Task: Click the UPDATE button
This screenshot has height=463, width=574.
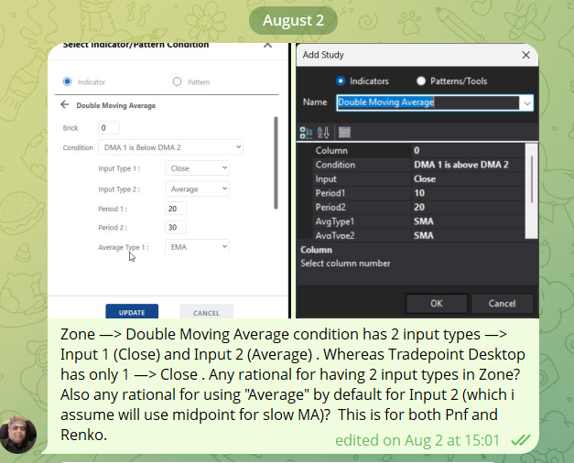Action: click(x=132, y=311)
